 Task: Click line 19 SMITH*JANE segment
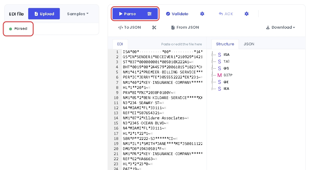pyautogui.click(x=163, y=144)
